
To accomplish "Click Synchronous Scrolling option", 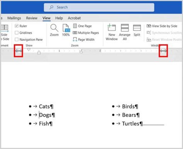I will [164, 33].
